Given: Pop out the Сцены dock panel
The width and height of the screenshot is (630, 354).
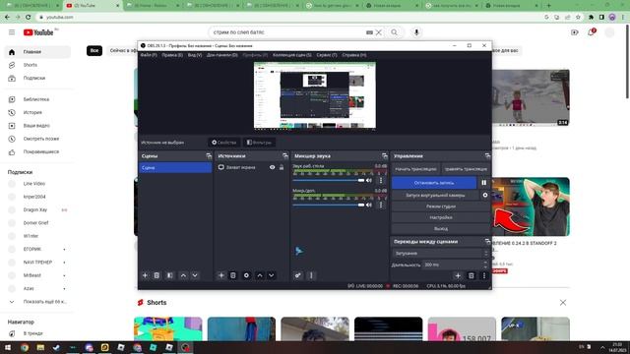Looking at the screenshot, I should (209, 155).
